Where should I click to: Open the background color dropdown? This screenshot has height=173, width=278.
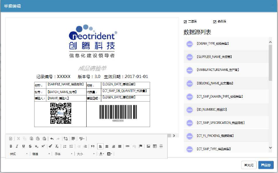(109, 154)
